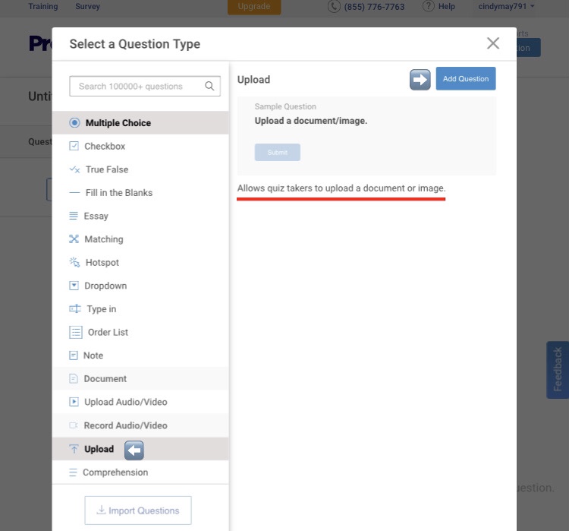The width and height of the screenshot is (569, 531).
Task: Pick the Hotspot question type icon
Action: (x=74, y=263)
